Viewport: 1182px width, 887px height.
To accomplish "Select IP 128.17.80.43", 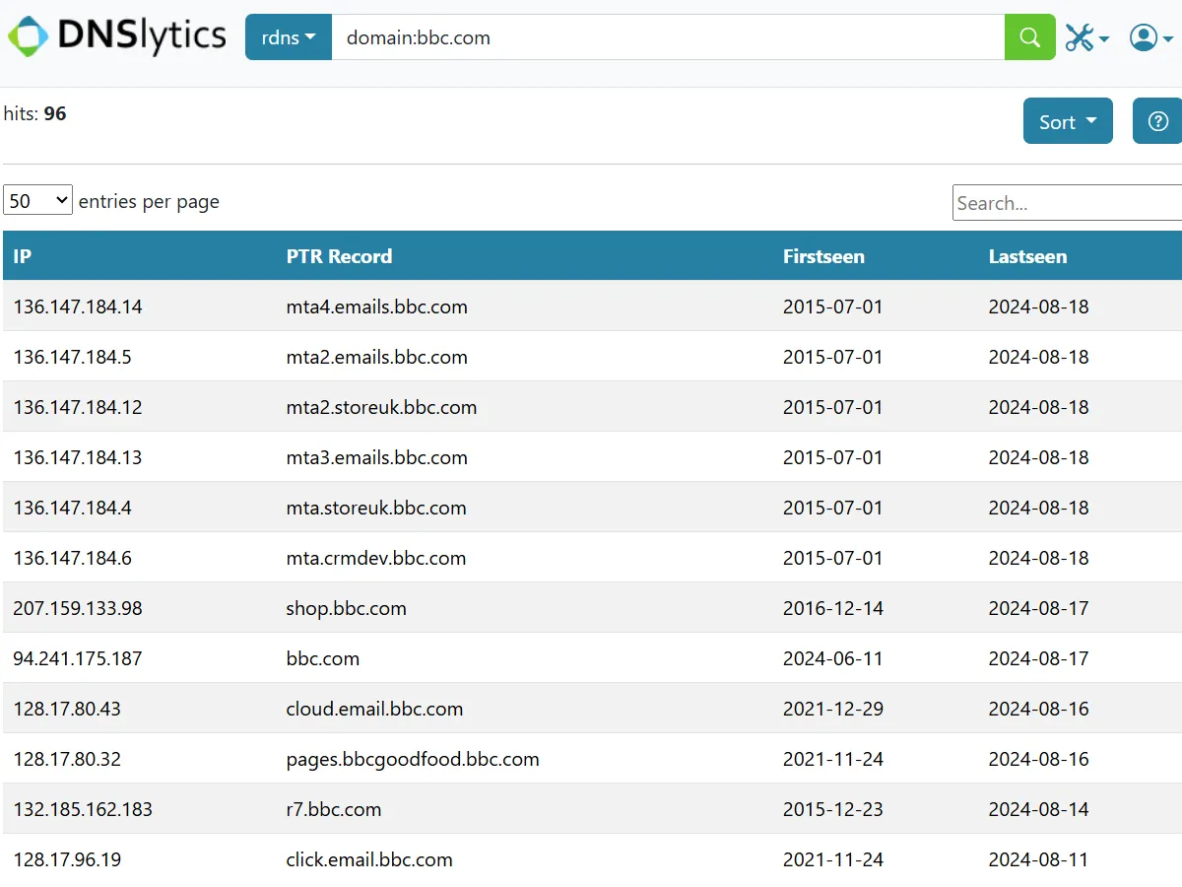I will point(67,709).
